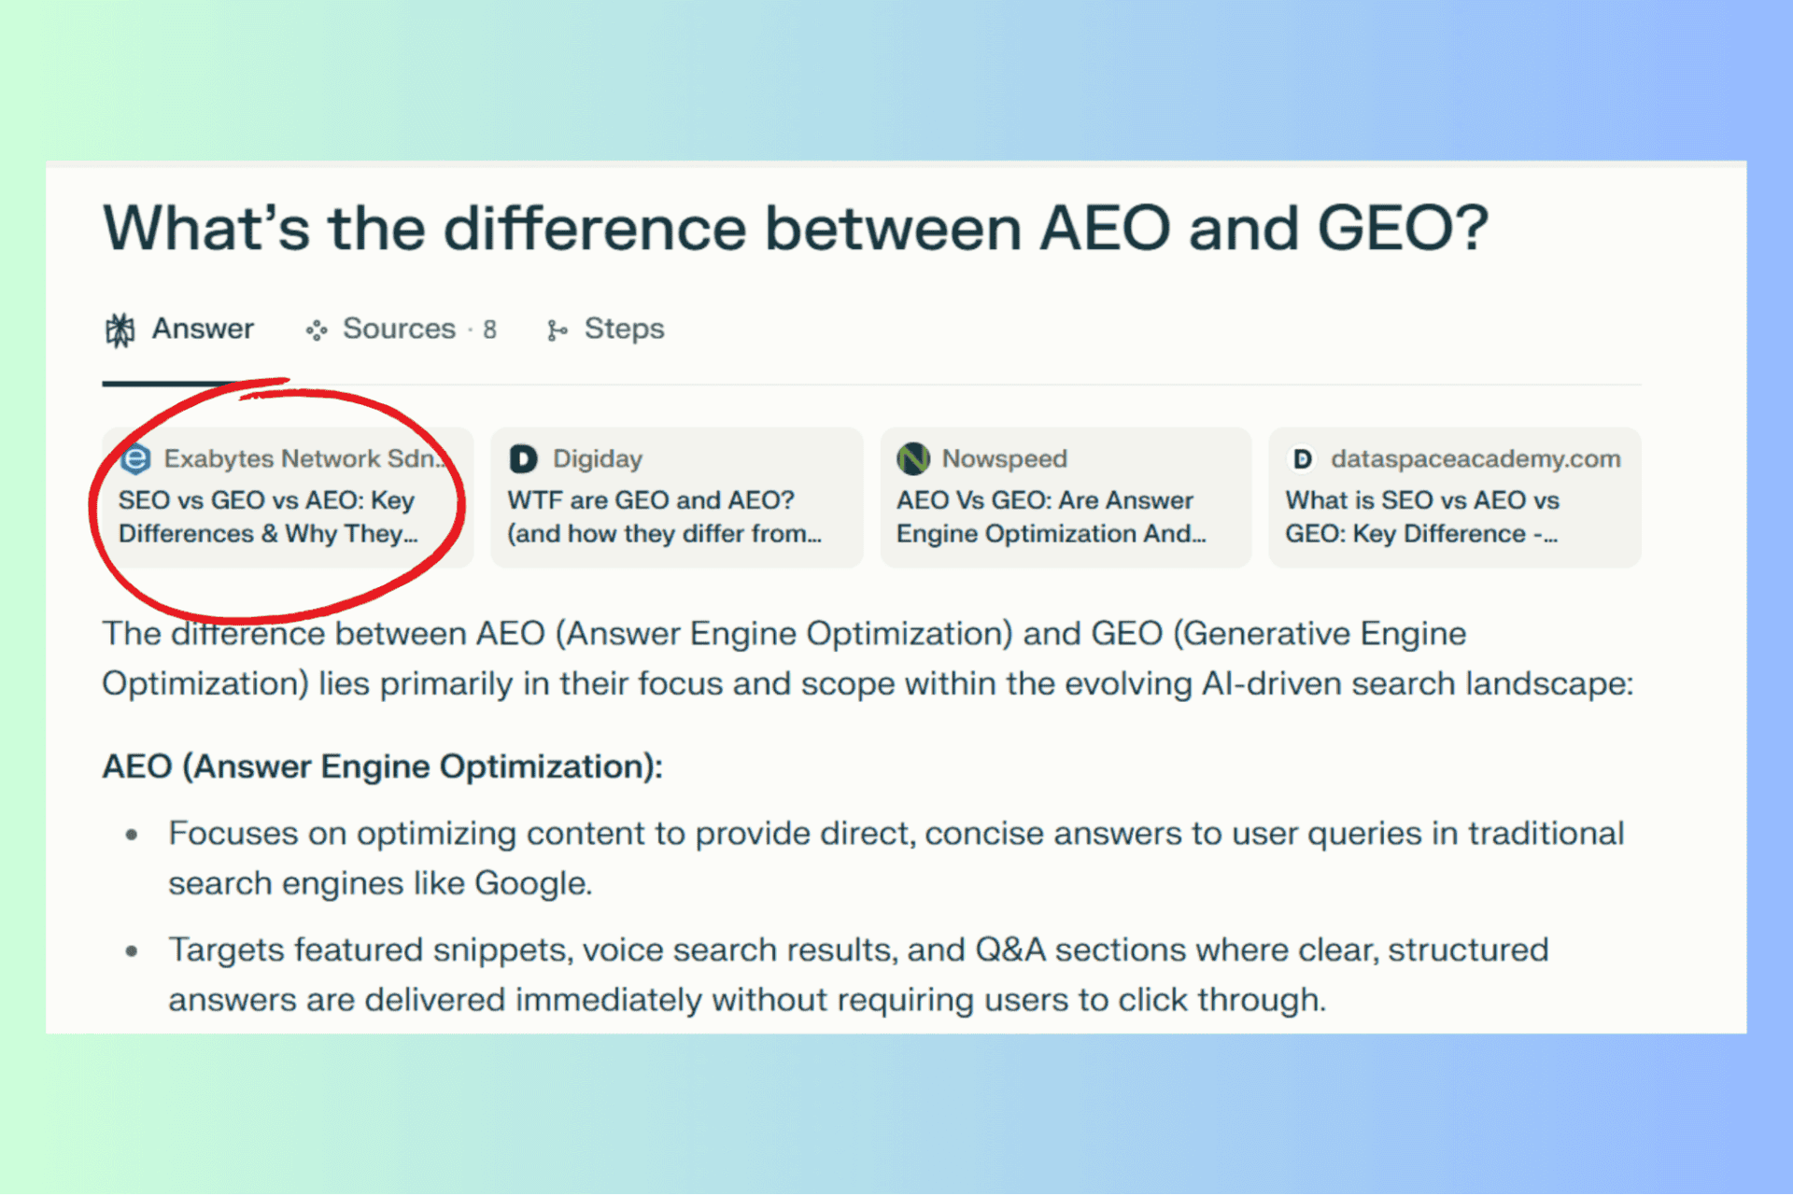Click the Exabytes favicon on first source card
1793x1195 pixels.
tap(136, 458)
